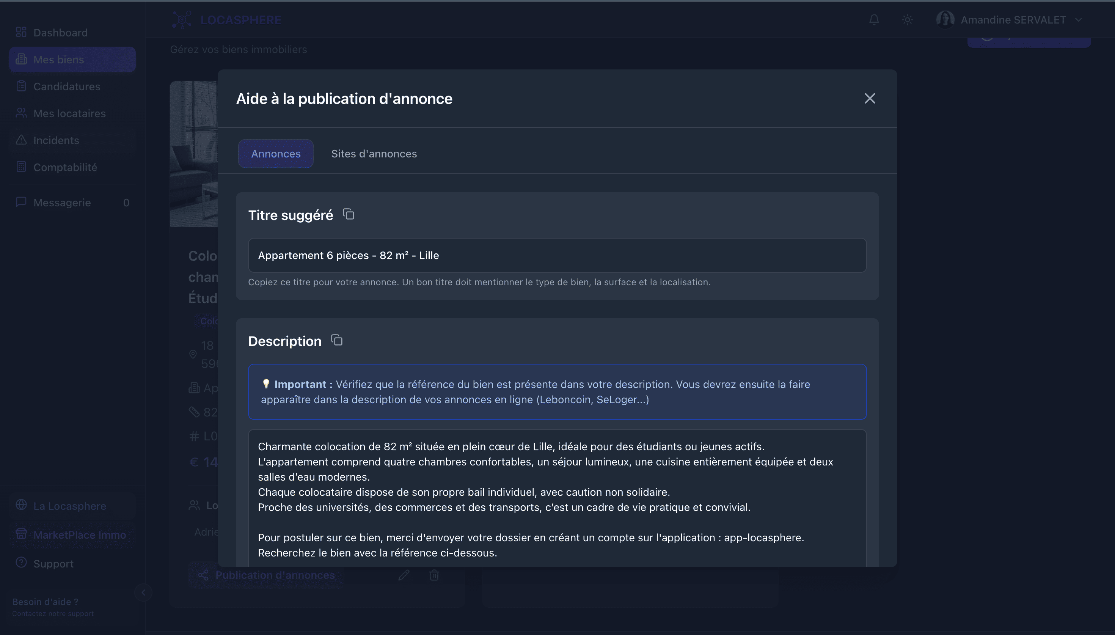Open the Candidatures section
The width and height of the screenshot is (1115, 635).
click(x=66, y=86)
